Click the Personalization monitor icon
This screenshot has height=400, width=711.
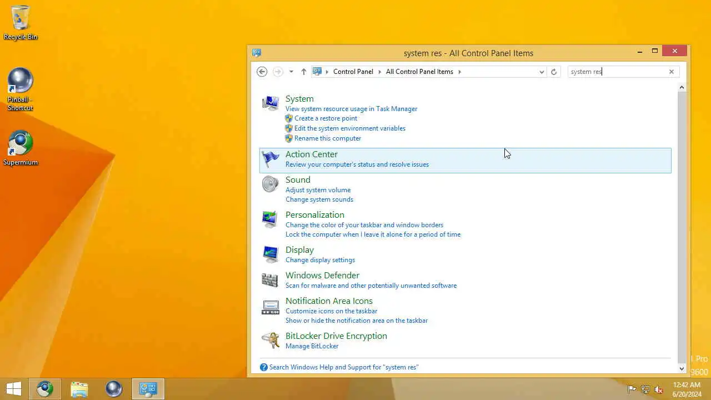coord(271,219)
